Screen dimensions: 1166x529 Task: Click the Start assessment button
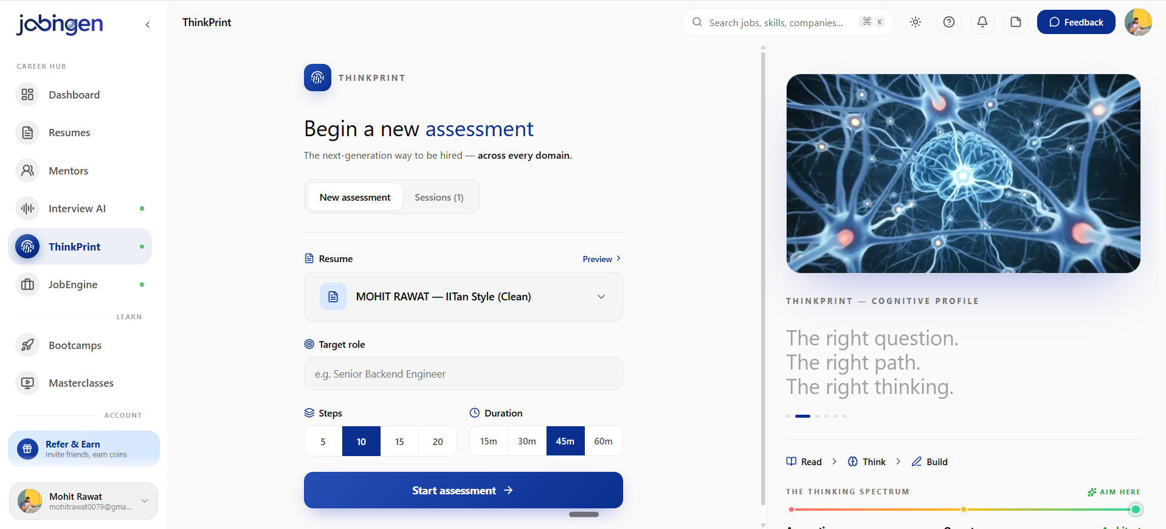463,490
